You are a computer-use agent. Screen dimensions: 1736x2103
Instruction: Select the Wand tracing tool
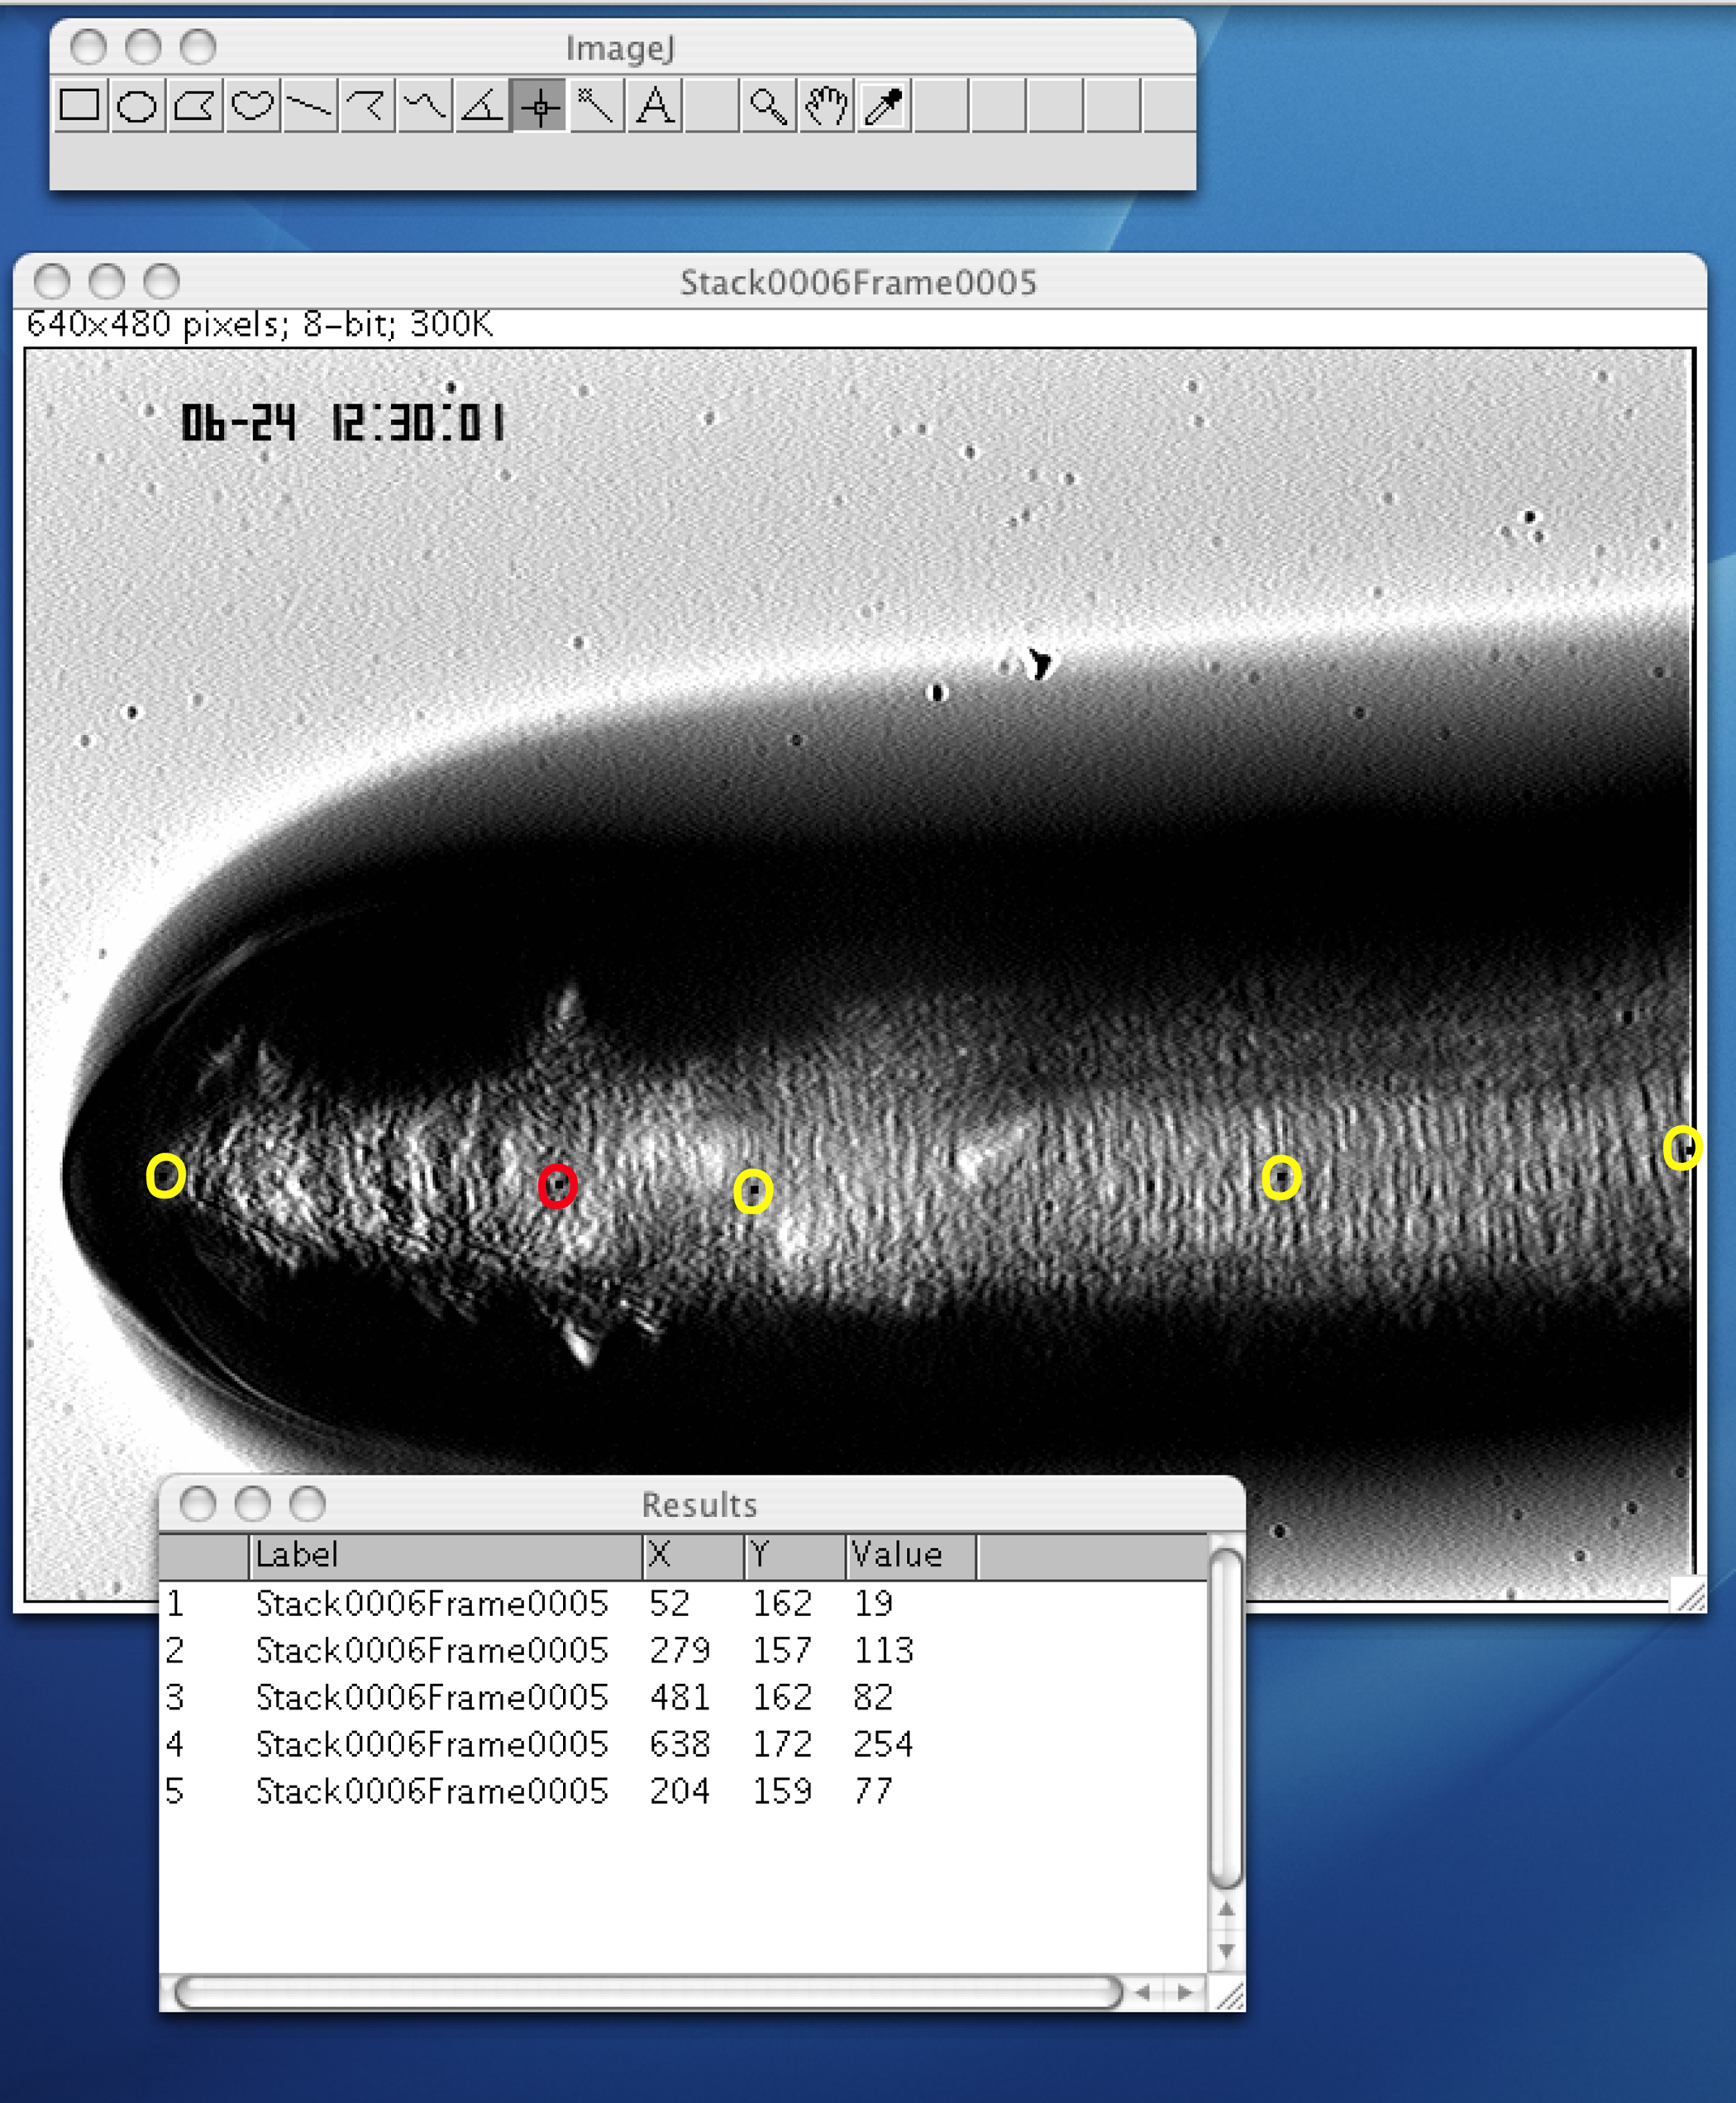tap(596, 105)
